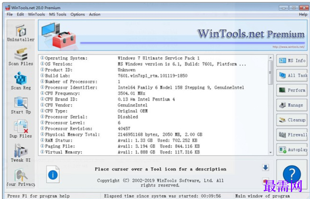Open the Action menu
The height and width of the screenshot is (199, 310).
pos(95,14)
